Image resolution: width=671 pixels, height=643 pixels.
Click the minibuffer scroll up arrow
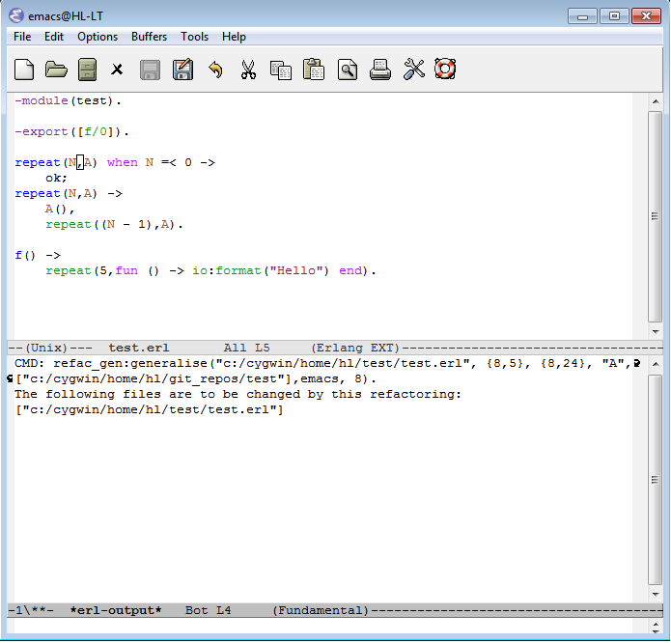click(656, 625)
